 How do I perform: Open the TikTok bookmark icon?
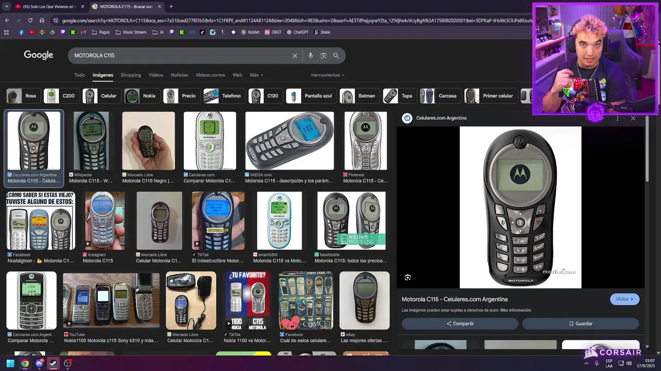[x=202, y=32]
